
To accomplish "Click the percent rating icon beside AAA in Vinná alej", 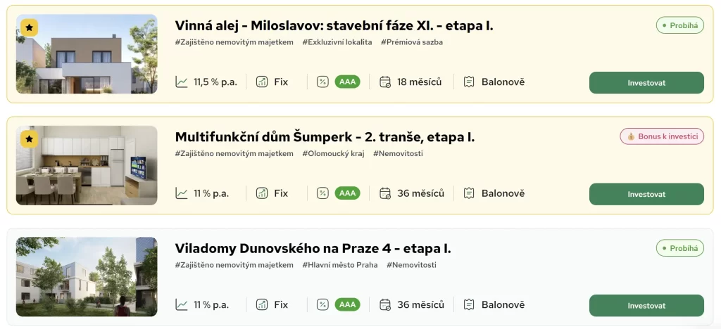I will pyautogui.click(x=322, y=82).
